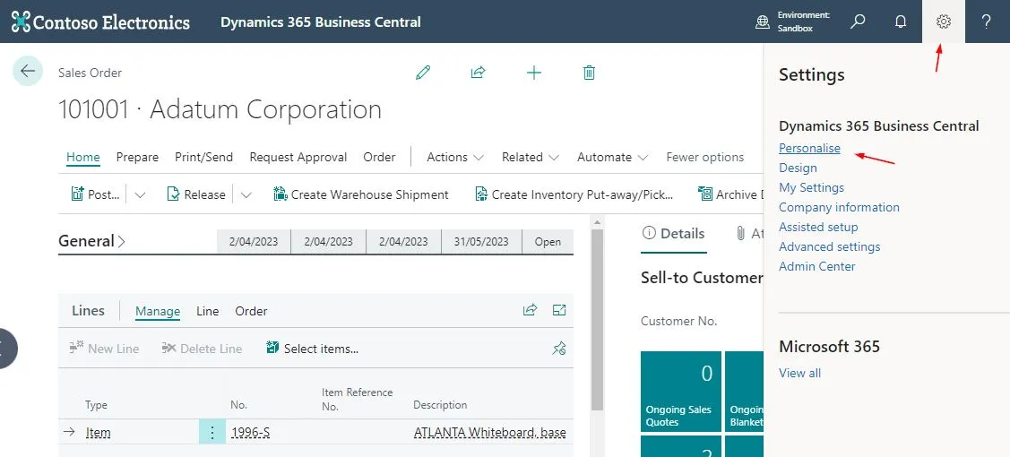Click the Contoso Electronics logo
The image size is (1010, 457).
coord(100,22)
